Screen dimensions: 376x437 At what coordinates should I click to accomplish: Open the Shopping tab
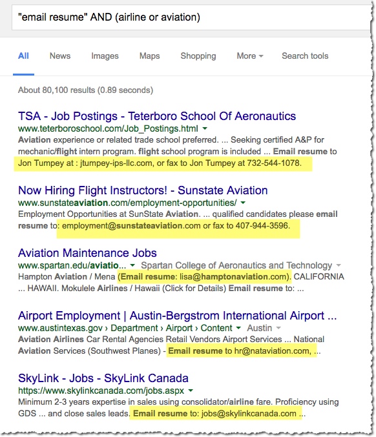coord(198,56)
